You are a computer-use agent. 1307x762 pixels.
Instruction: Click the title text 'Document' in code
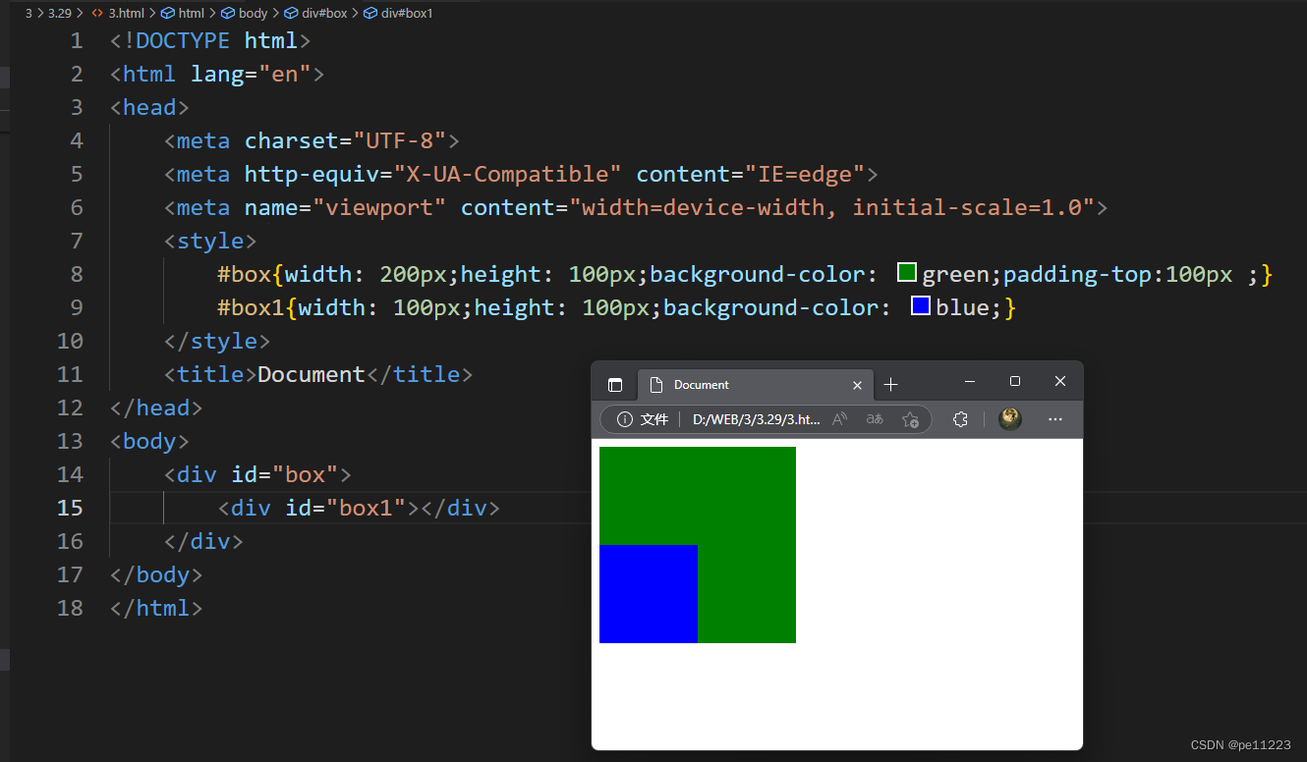tap(312, 374)
